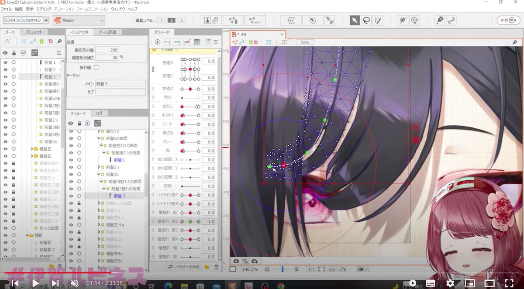The width and height of the screenshot is (524, 289).
Task: Toggle visibility of 前髪影 2 part
Action: point(5,250)
